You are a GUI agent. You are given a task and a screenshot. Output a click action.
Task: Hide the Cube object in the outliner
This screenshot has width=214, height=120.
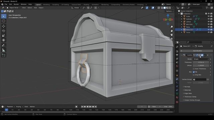(x=209, y=16)
